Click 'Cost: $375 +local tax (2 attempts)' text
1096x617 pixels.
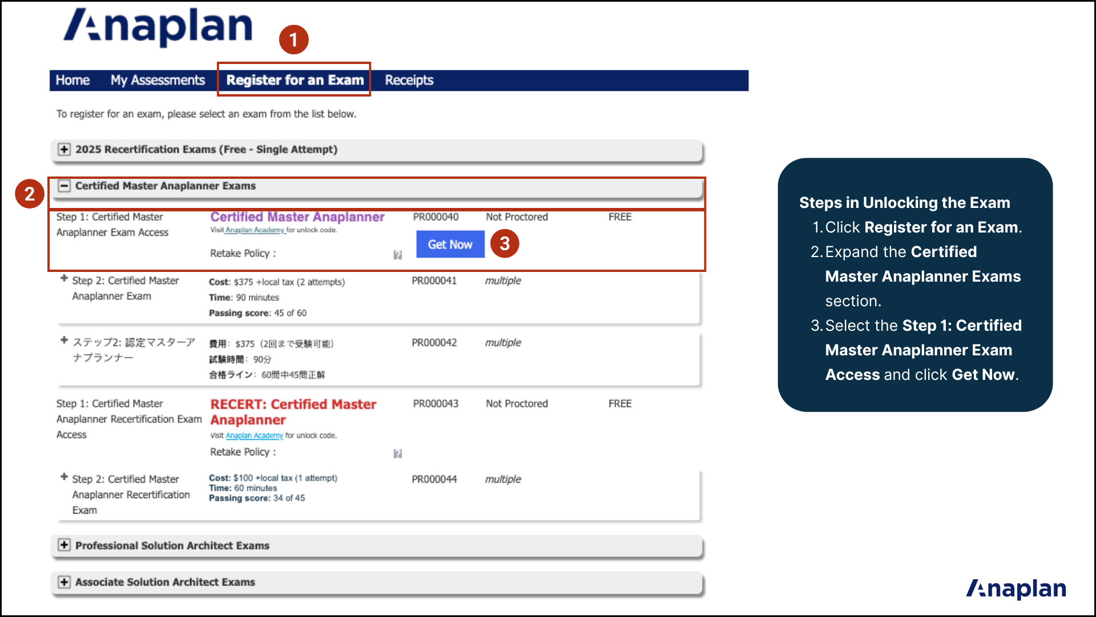click(x=277, y=282)
